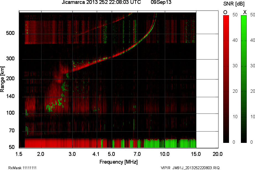
Task: Click the 1.5 MHz frequency tick label
Action: pos(19,154)
